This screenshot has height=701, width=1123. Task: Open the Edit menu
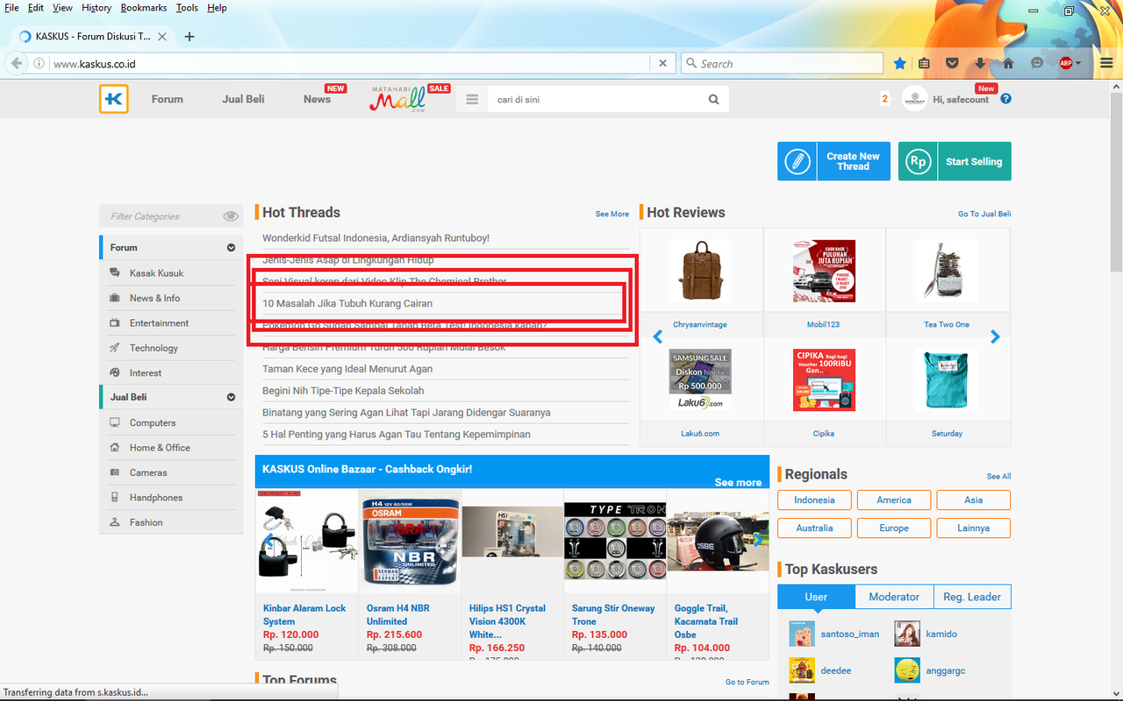coord(35,8)
